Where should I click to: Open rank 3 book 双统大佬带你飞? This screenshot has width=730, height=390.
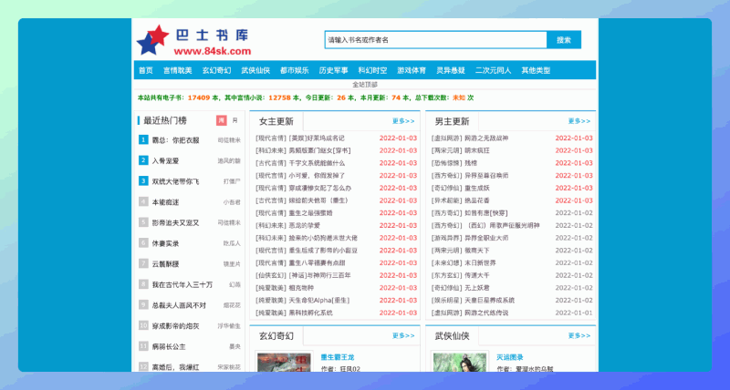pos(175,181)
